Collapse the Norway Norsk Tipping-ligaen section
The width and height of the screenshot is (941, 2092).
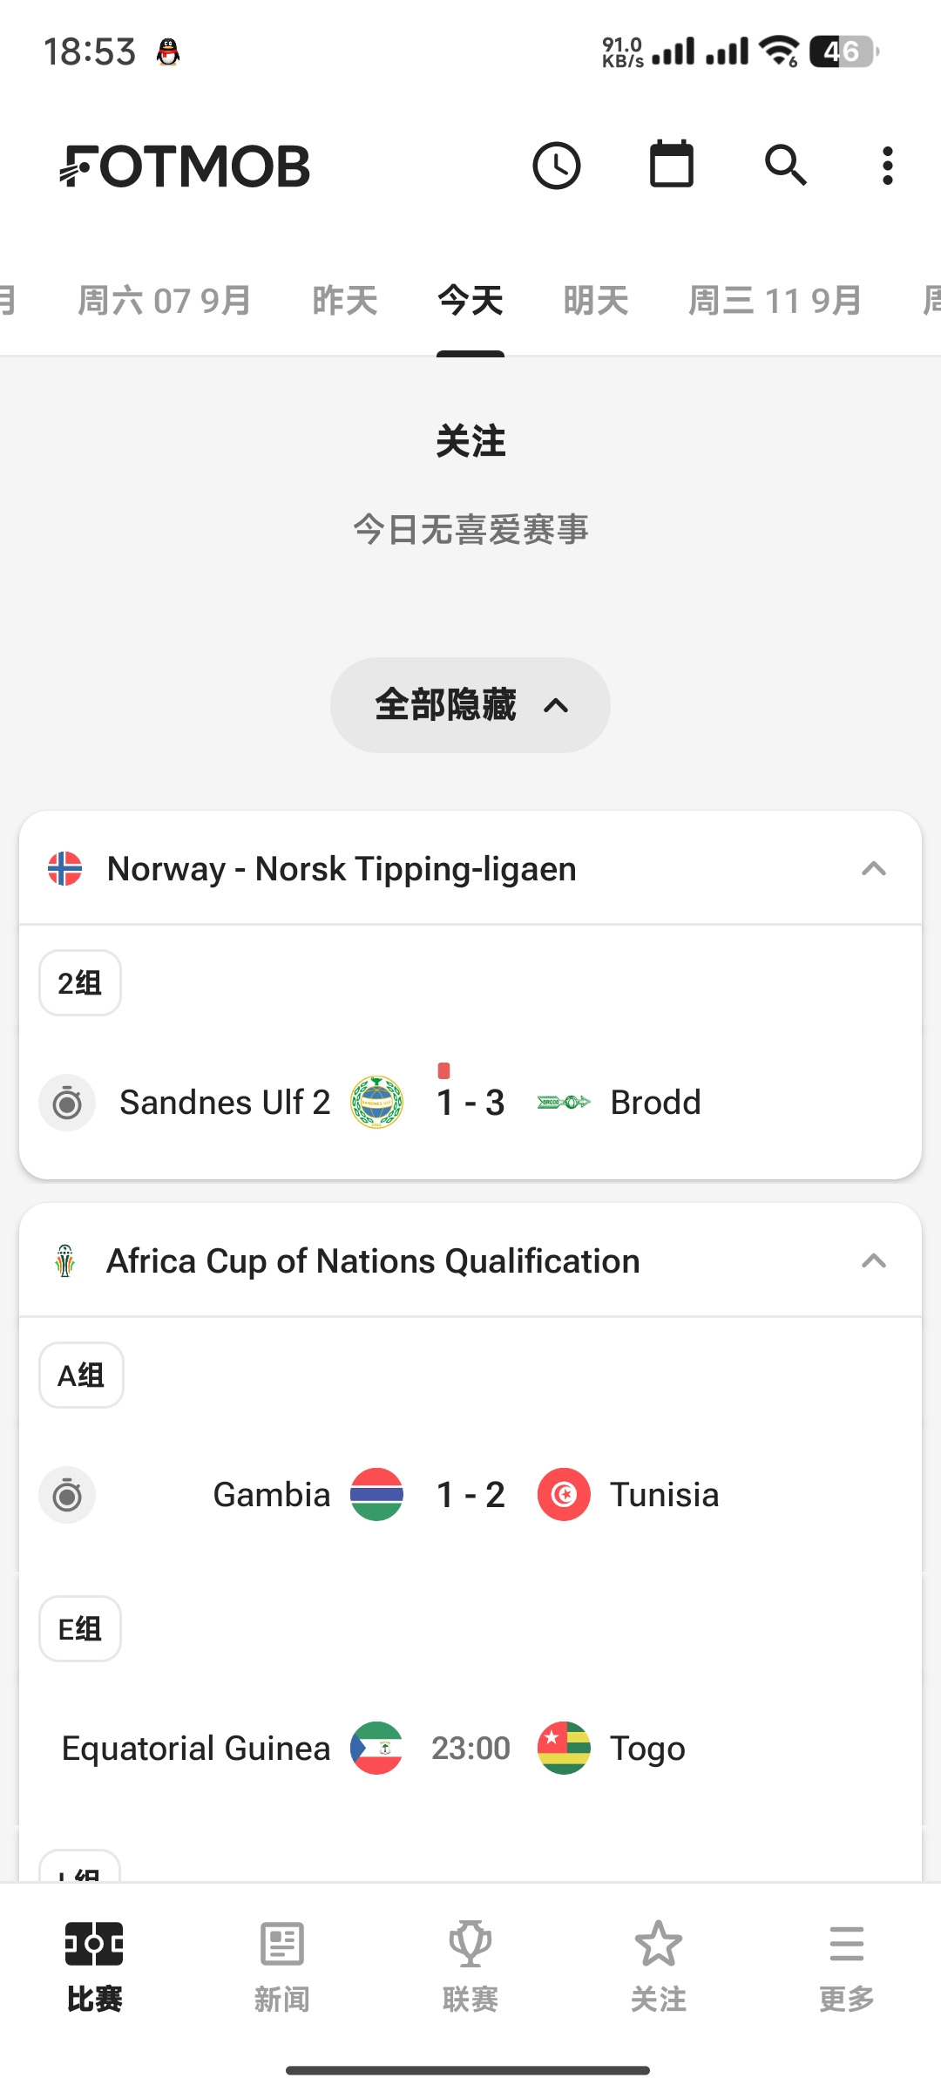(x=874, y=869)
